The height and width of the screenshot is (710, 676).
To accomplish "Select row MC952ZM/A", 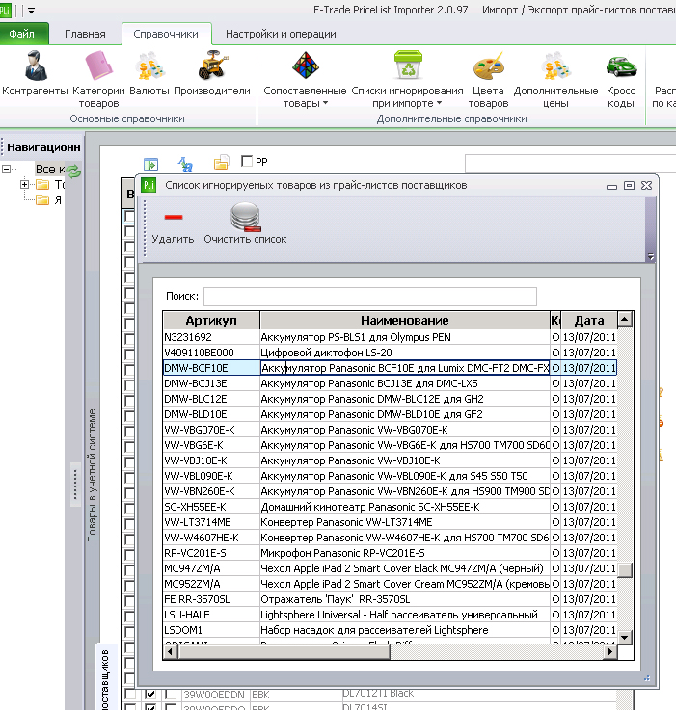I will pos(390,584).
